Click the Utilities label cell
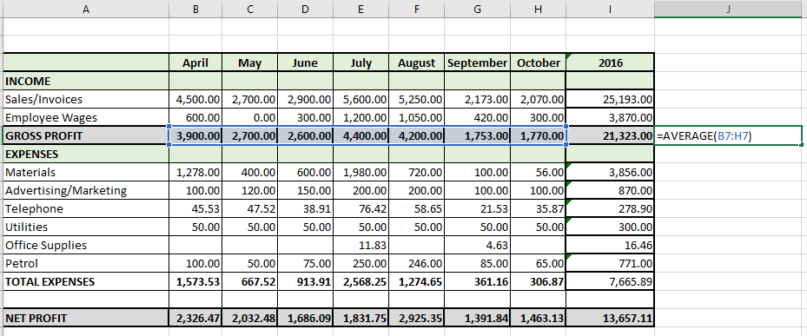 pos(86,227)
